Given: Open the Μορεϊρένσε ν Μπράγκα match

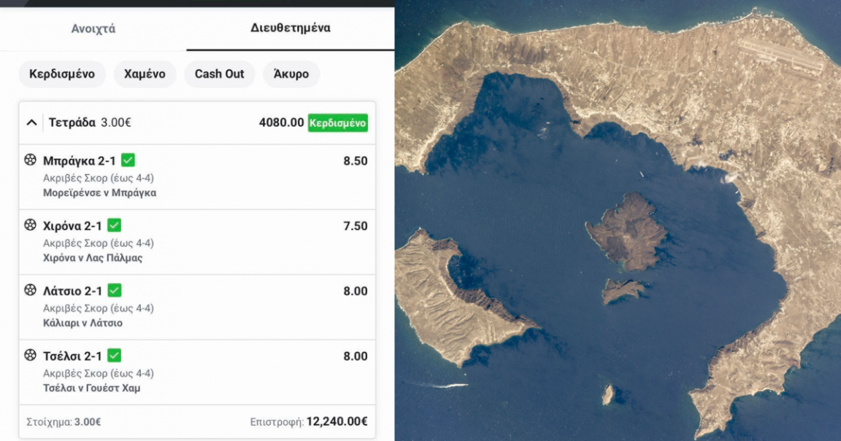Looking at the screenshot, I should point(99,193).
